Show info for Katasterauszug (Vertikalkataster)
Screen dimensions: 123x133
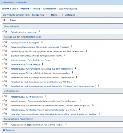pos(46,96)
